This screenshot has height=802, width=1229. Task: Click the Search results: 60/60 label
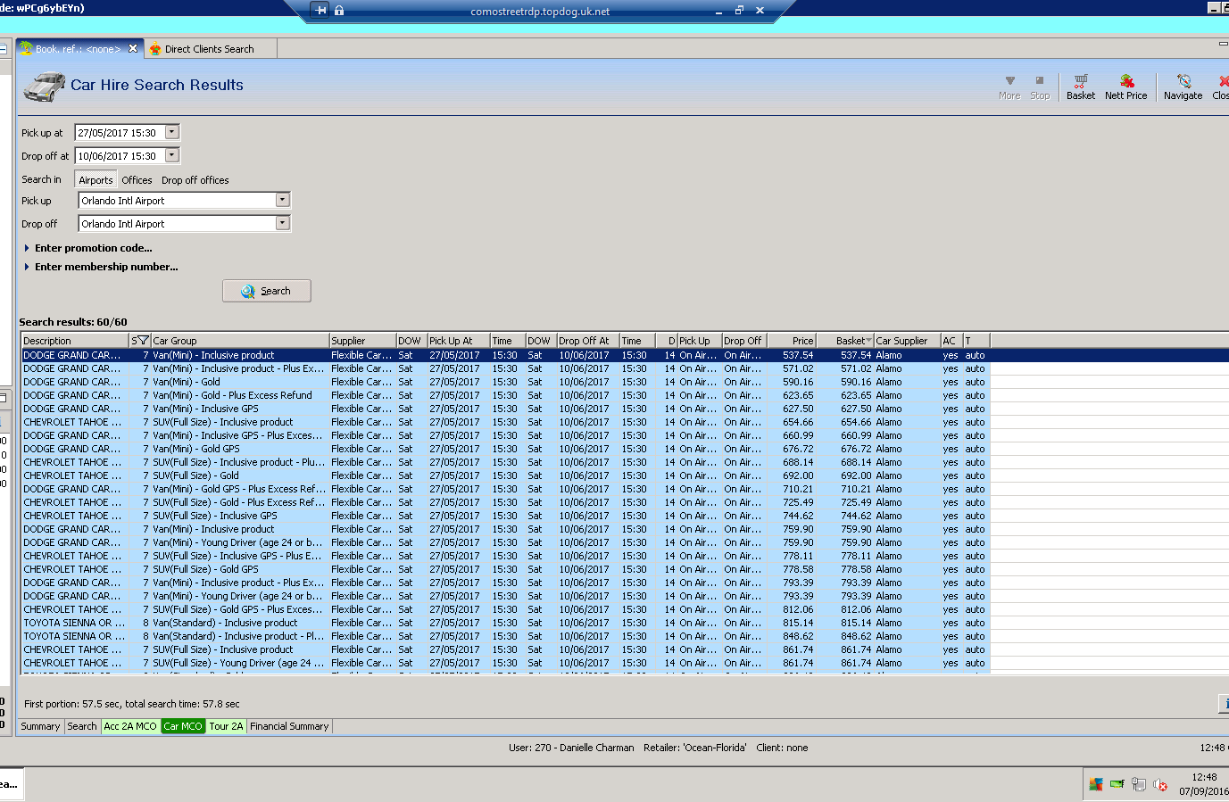click(x=73, y=322)
